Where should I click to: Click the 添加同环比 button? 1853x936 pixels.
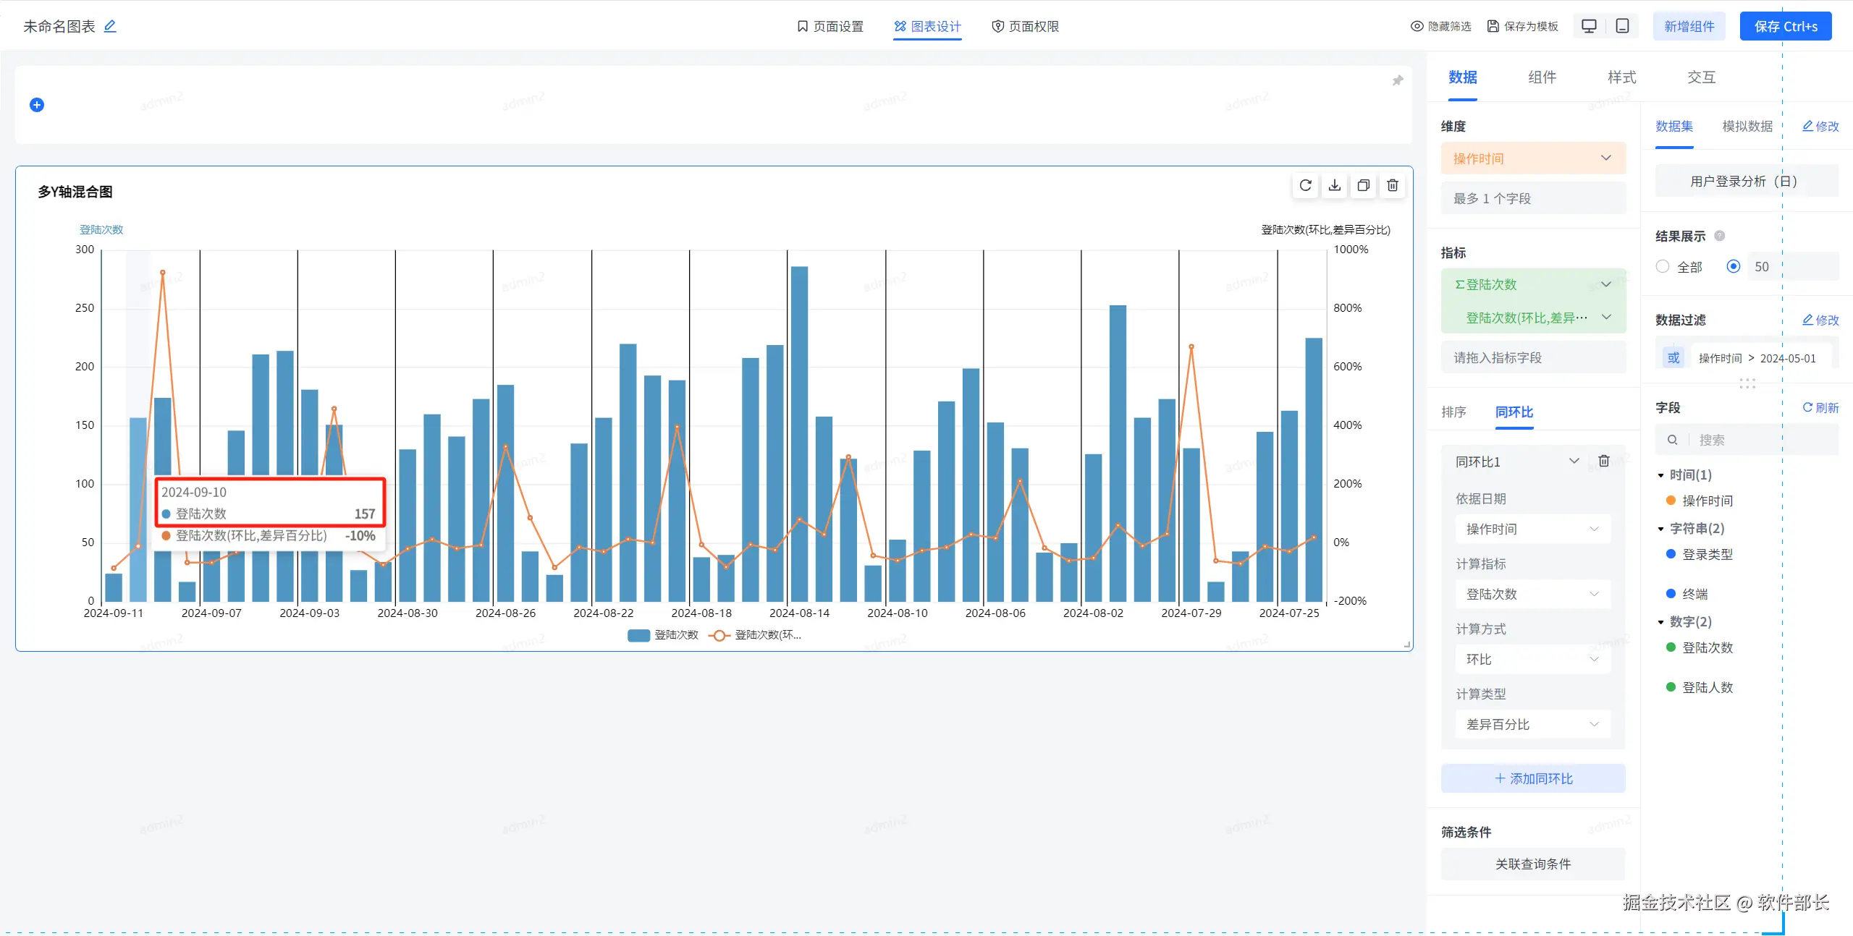[1532, 779]
